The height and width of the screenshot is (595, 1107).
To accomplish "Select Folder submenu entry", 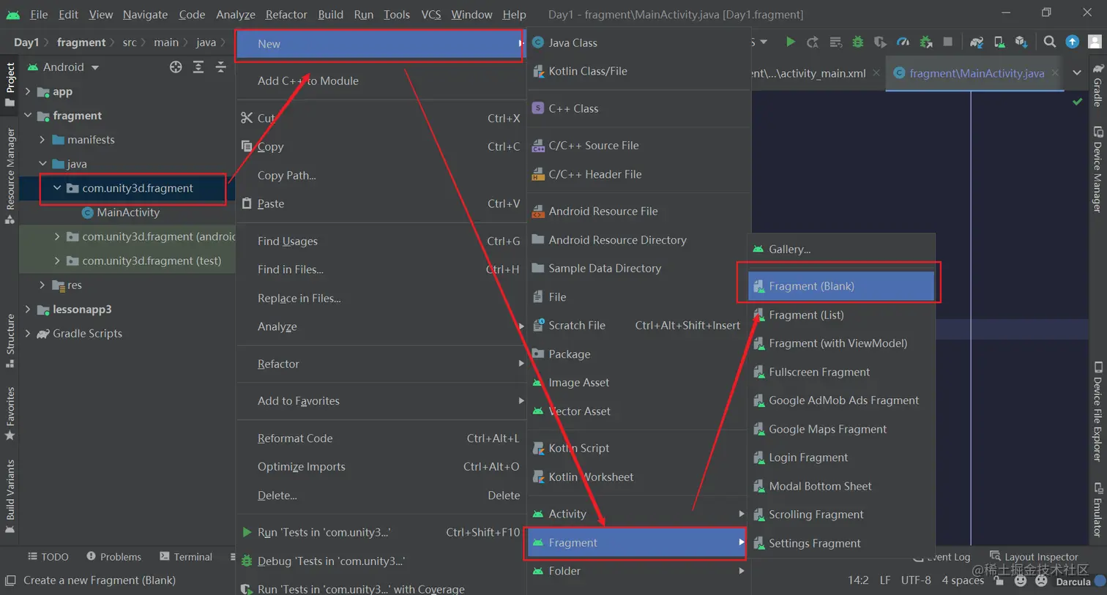I will (x=637, y=571).
